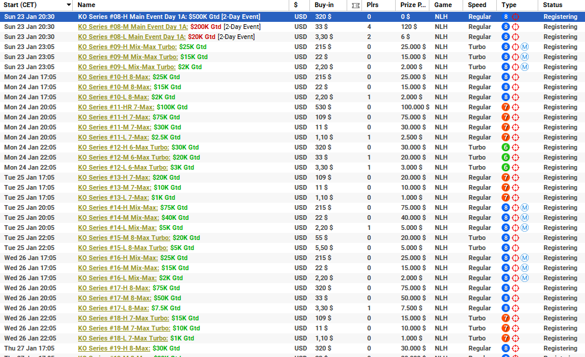Click knockout icon in #12-M 6-Max Turbo row

click(515, 158)
